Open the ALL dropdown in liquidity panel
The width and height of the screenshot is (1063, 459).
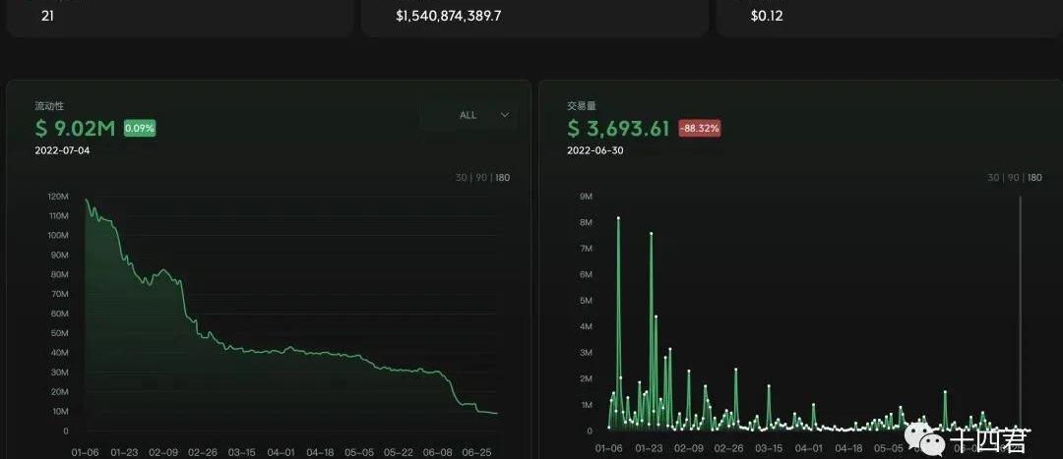pos(469,115)
